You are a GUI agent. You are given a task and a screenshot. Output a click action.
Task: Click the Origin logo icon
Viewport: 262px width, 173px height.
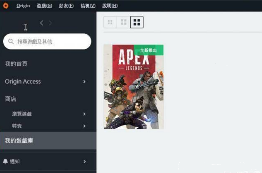6,6
